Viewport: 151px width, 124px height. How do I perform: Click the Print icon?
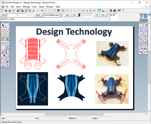(x=111, y=11)
